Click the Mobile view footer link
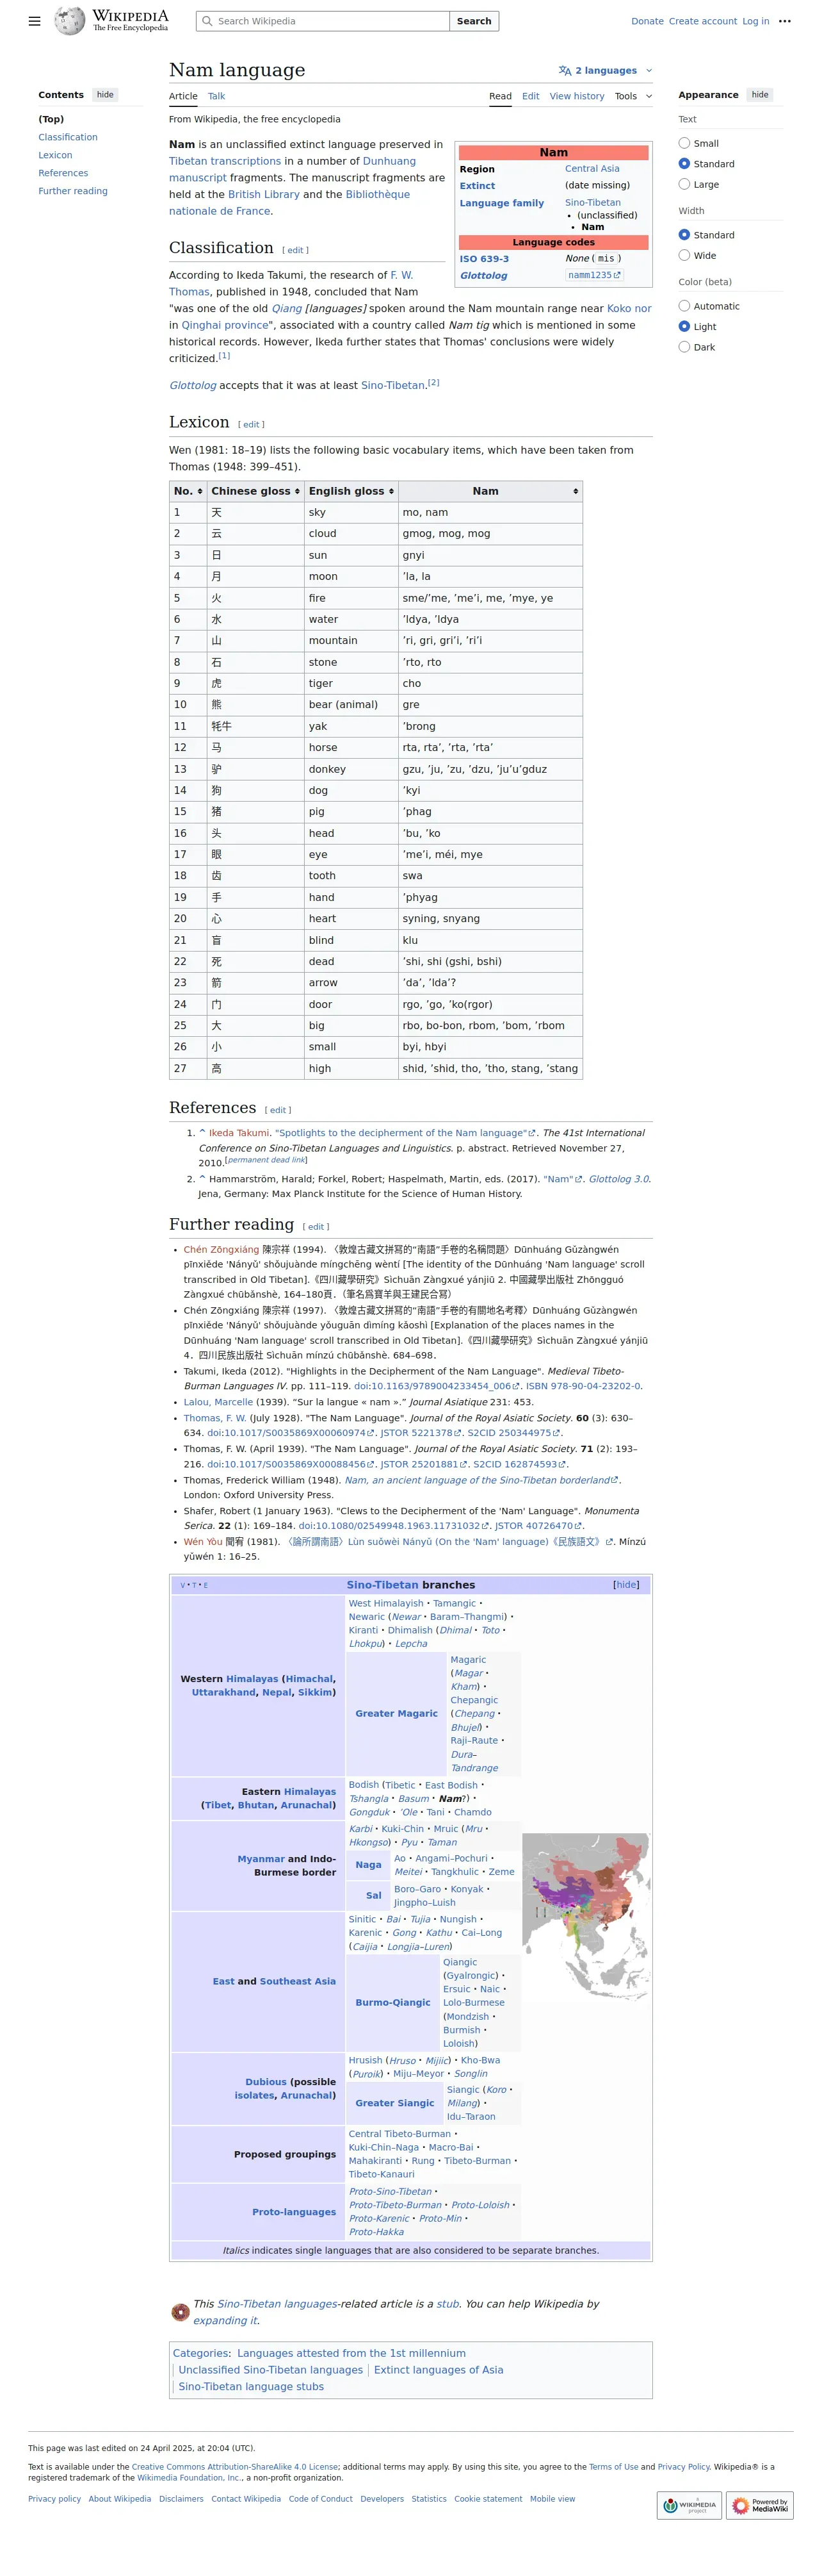This screenshot has height=2576, width=822. pyautogui.click(x=552, y=2499)
